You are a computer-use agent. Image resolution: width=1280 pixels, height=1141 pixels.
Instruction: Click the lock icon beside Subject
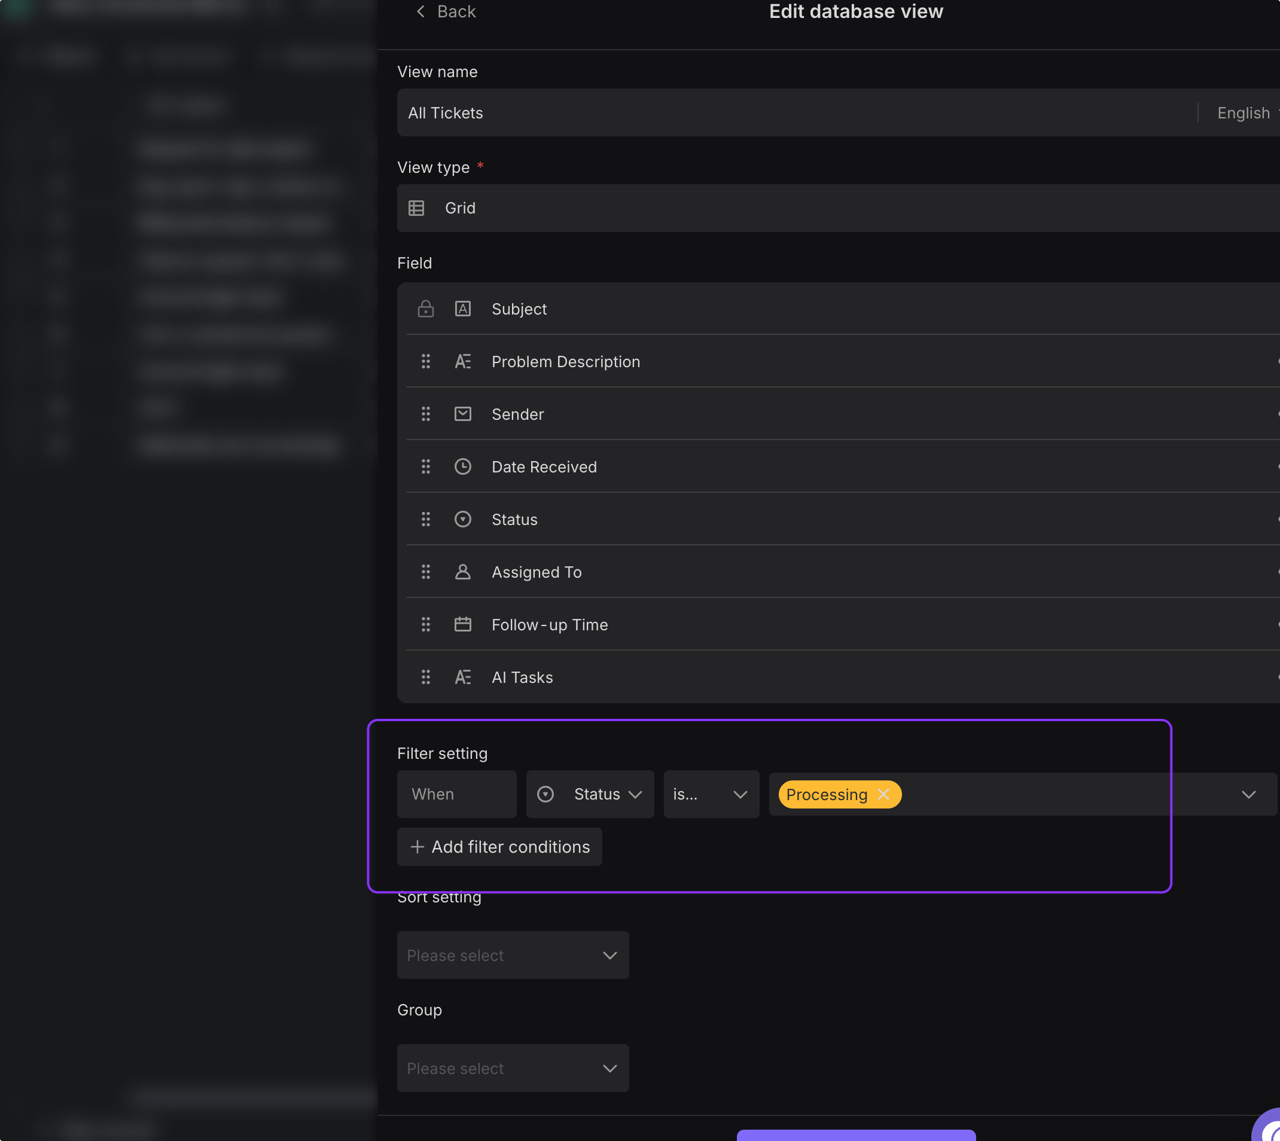click(426, 309)
